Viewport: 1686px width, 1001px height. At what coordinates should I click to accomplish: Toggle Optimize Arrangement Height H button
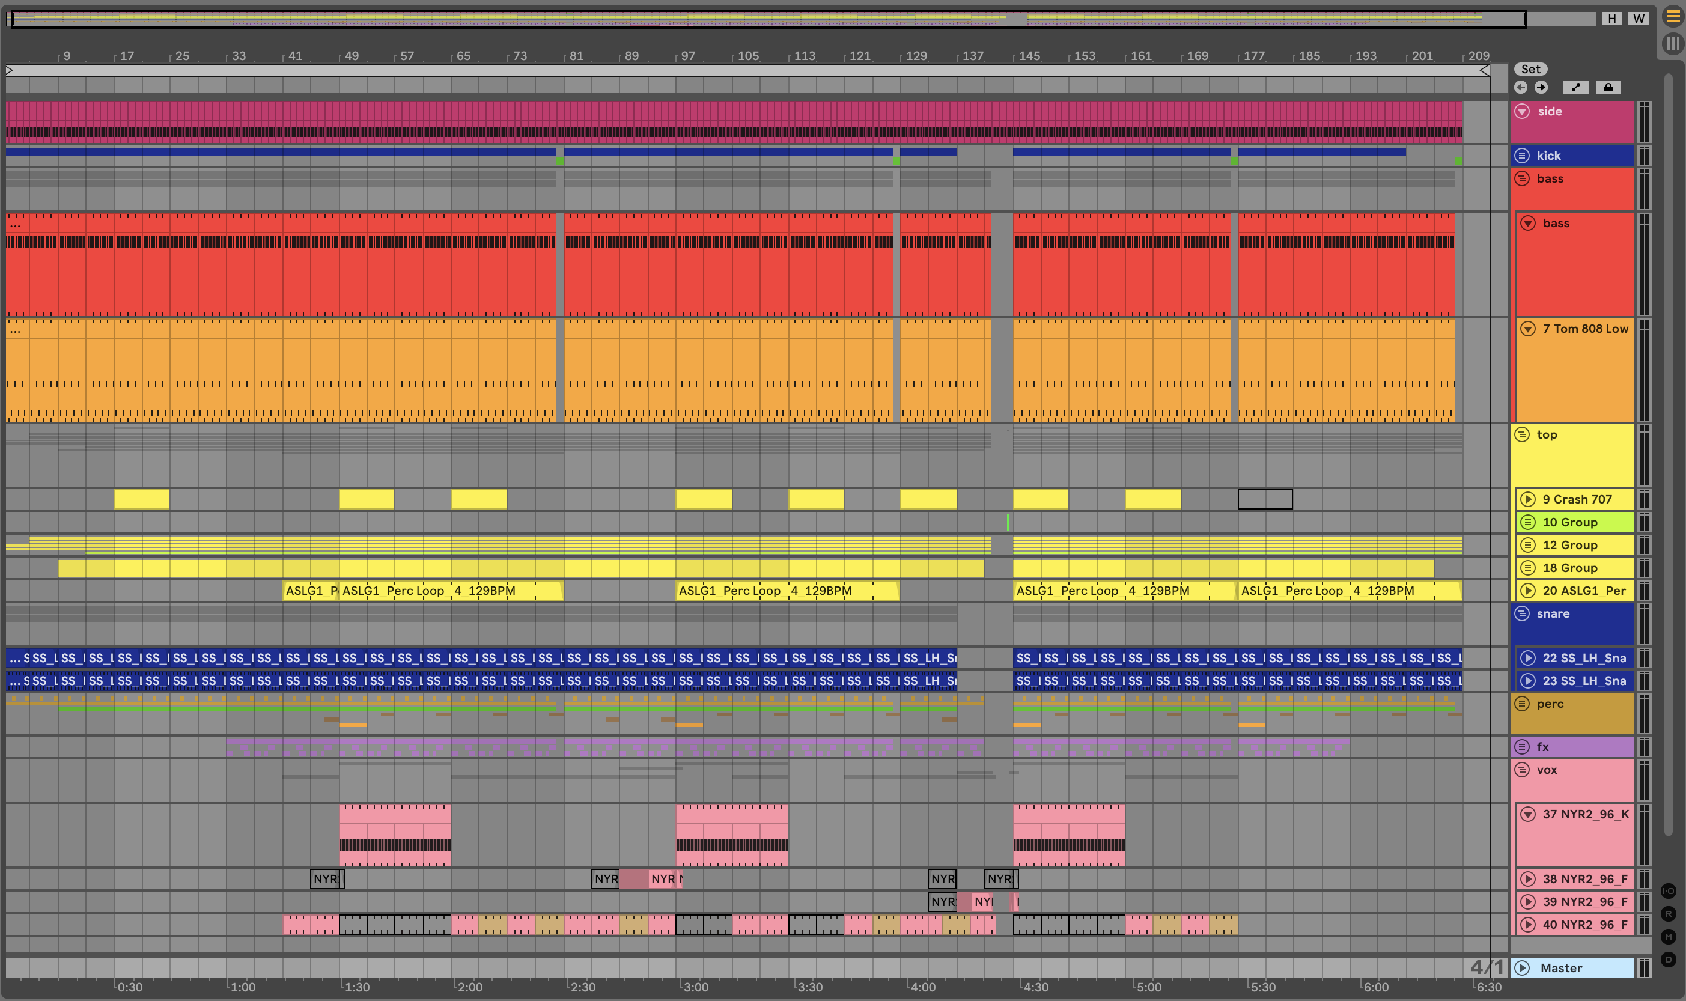(x=1612, y=18)
